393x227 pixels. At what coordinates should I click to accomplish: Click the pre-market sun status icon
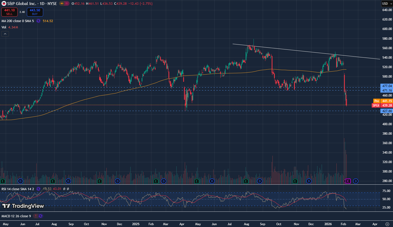point(62,3)
